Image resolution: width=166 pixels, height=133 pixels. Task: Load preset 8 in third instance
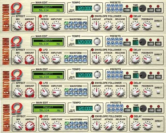(x=121, y=77)
